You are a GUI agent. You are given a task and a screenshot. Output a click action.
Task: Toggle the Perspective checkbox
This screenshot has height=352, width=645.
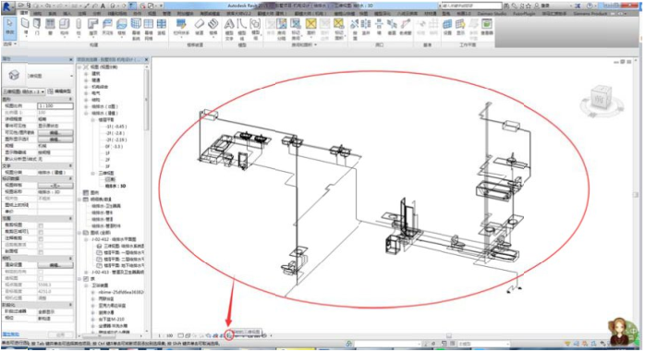point(41,278)
